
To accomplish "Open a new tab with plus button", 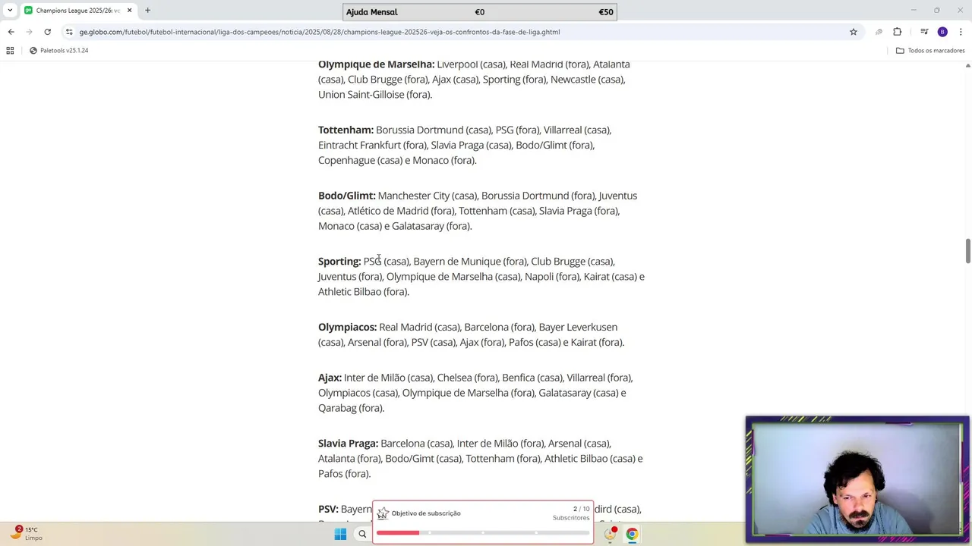I will pyautogui.click(x=147, y=11).
